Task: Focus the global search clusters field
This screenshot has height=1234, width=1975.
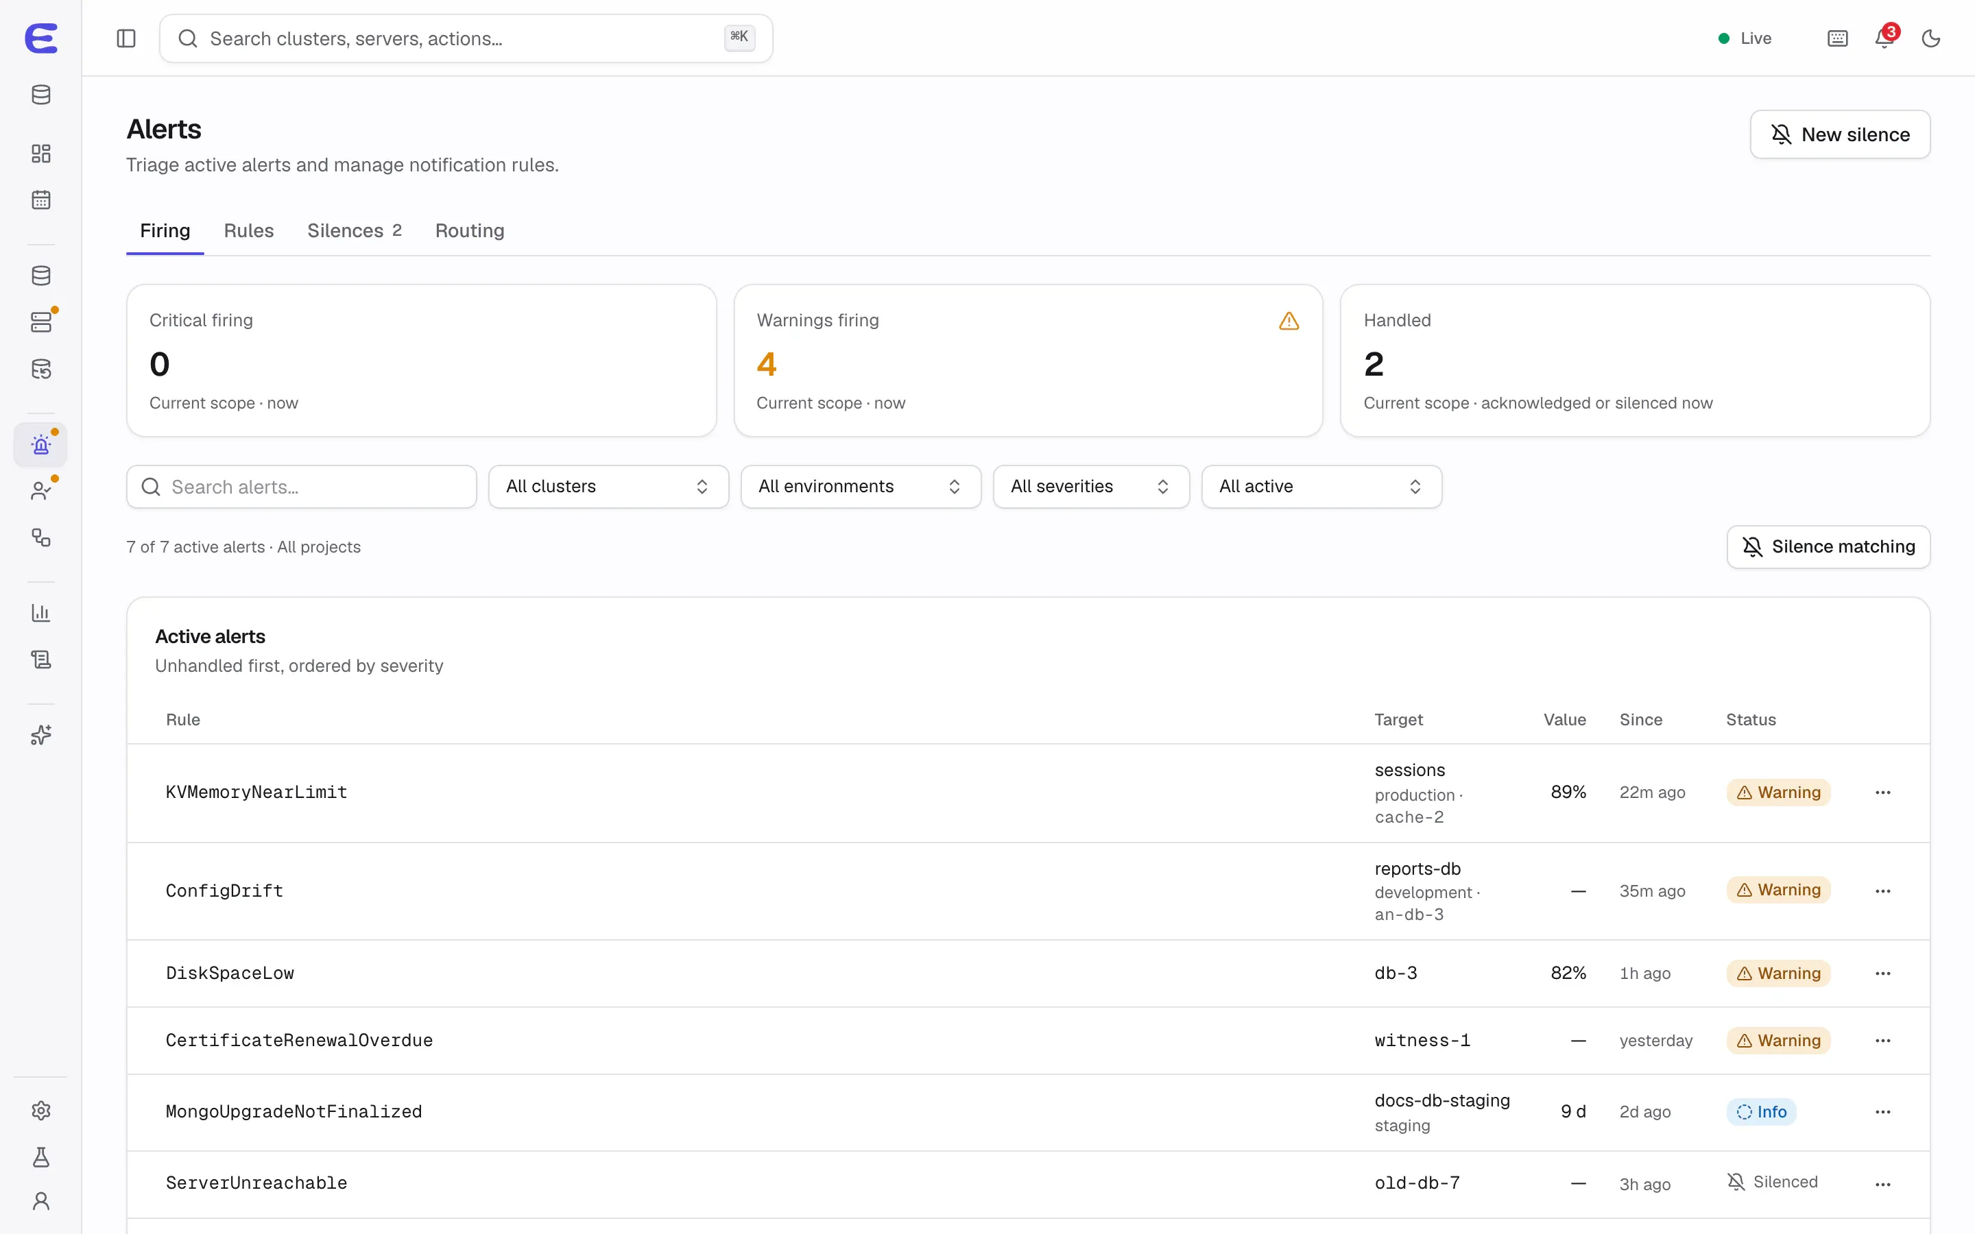Action: tap(466, 38)
